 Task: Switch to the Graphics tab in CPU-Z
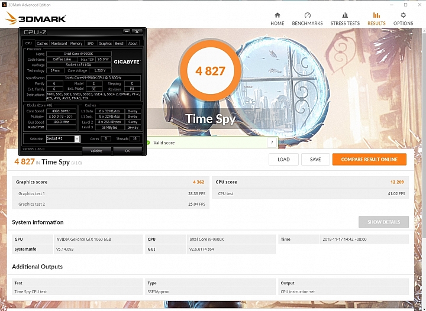tap(105, 43)
